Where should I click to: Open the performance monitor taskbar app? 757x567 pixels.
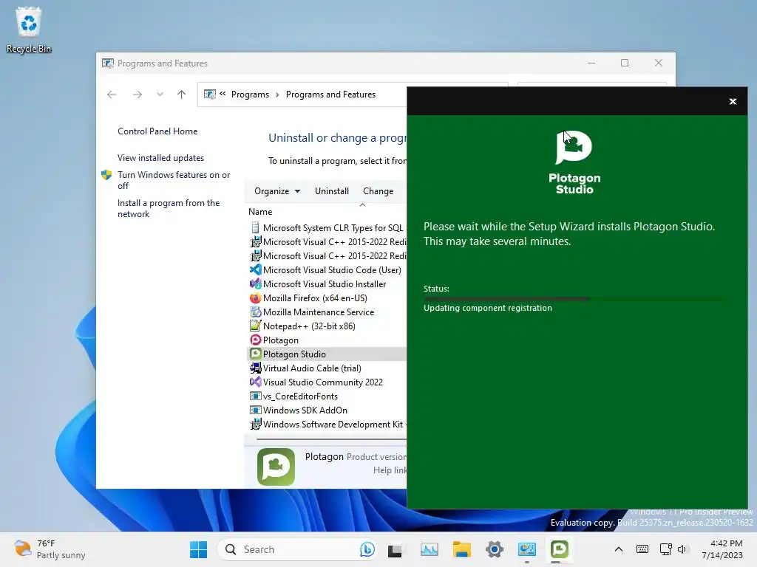[x=430, y=549]
